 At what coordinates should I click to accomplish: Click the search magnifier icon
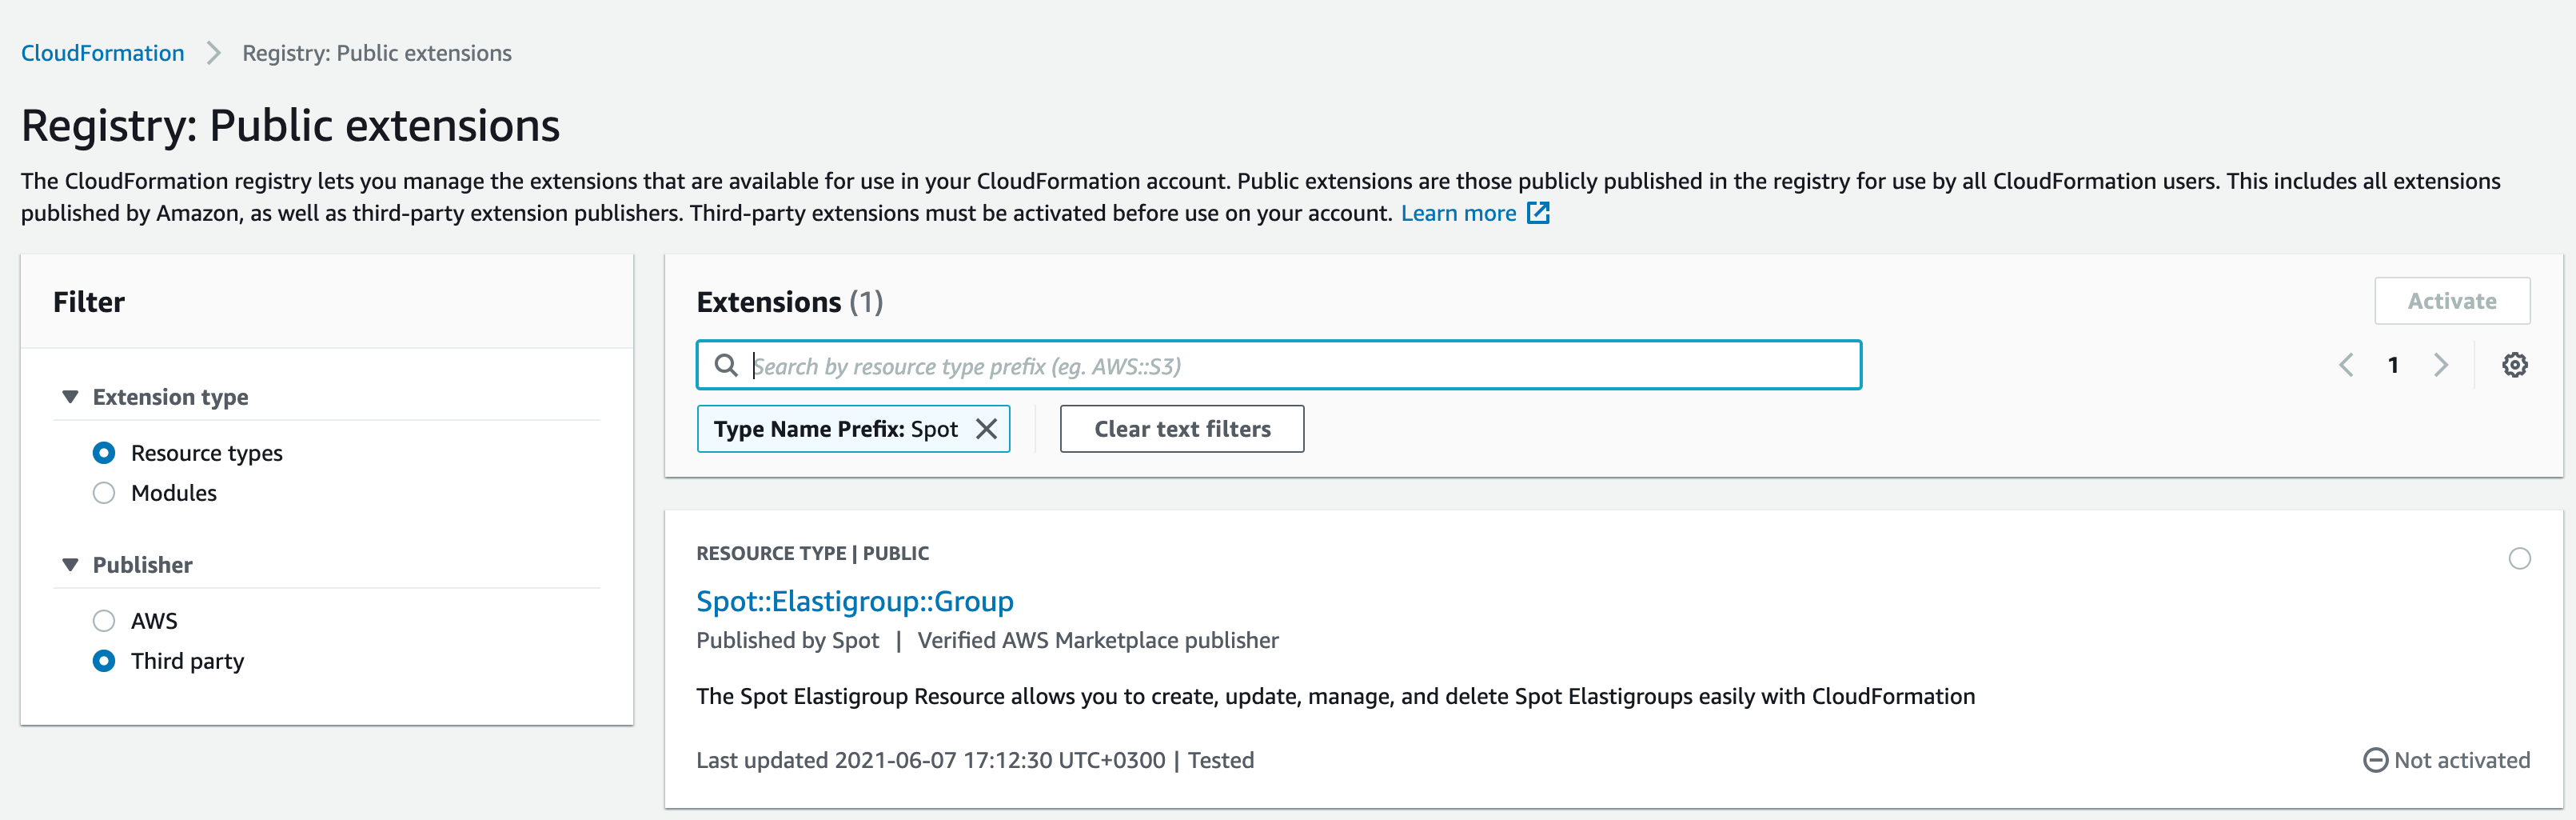[x=726, y=366]
